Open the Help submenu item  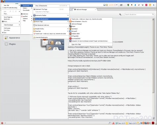24,21
